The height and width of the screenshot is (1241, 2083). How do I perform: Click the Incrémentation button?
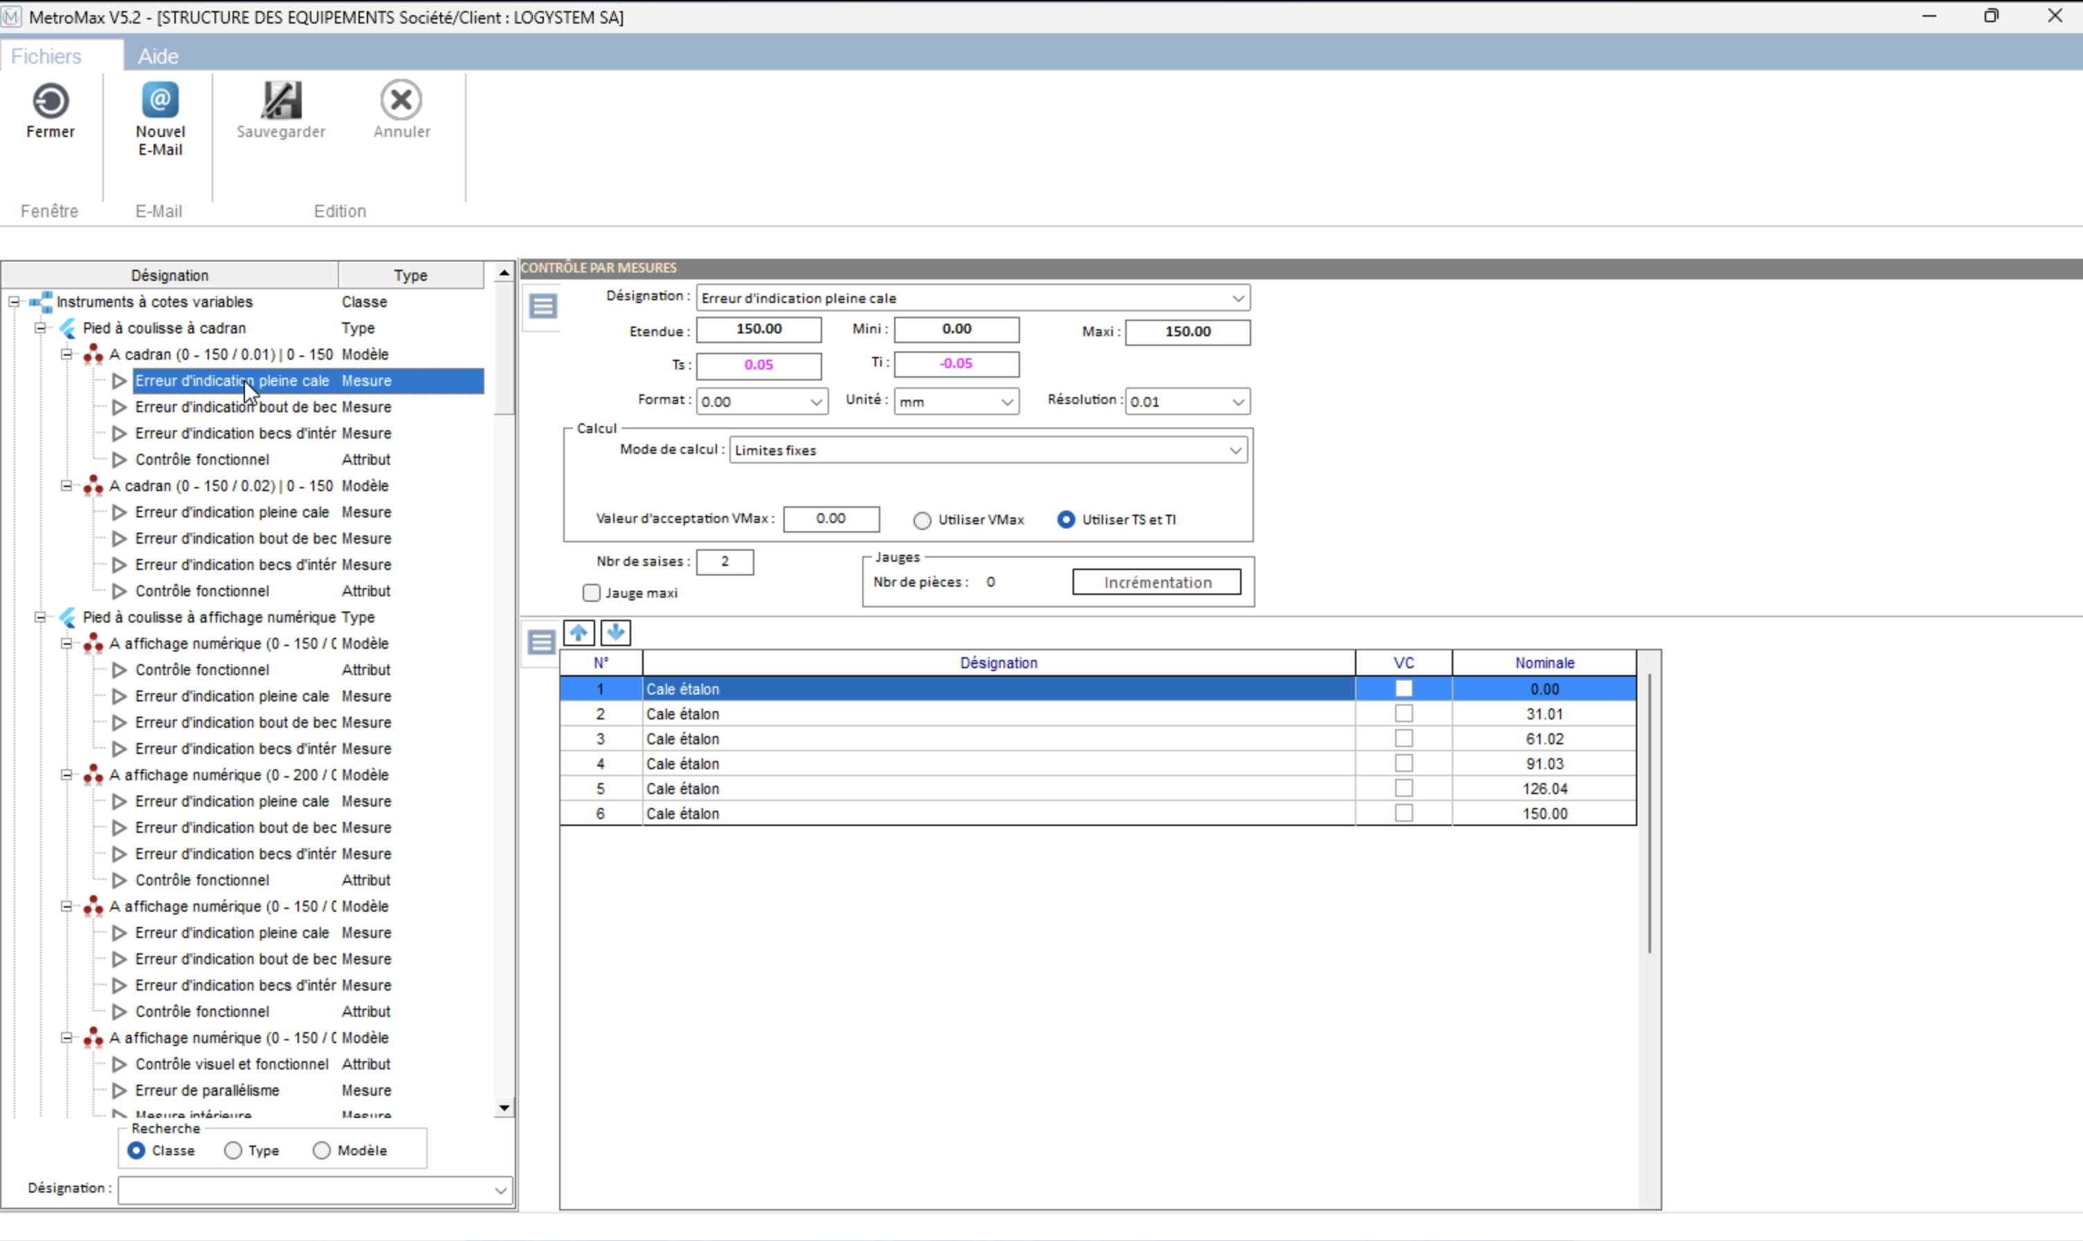point(1156,583)
